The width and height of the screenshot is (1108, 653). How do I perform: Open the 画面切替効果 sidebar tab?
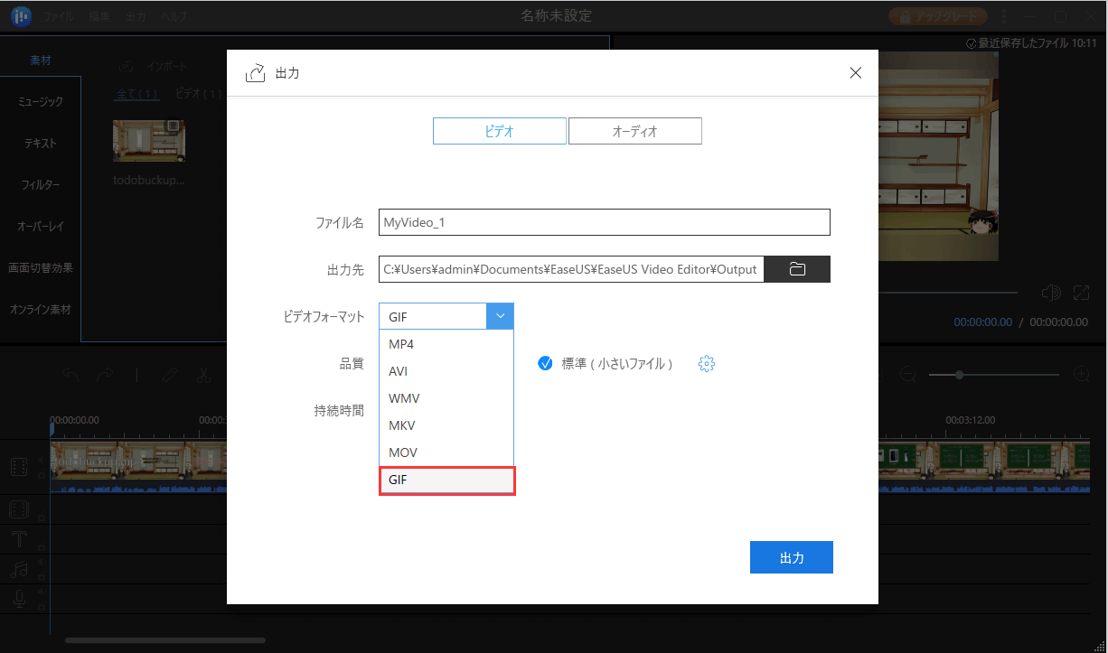(x=41, y=268)
